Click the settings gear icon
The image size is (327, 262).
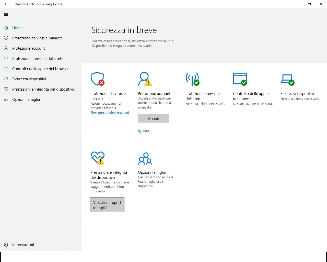click(6, 245)
